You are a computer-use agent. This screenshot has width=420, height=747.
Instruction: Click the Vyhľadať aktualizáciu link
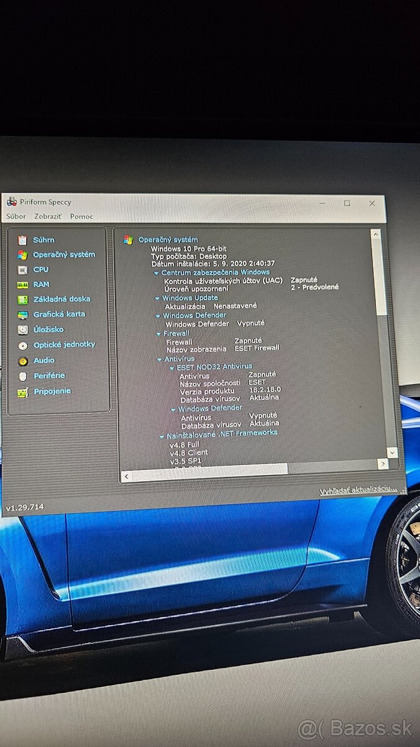coord(358,491)
